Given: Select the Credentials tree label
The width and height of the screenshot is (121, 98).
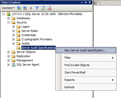Looking at the screenshot, I should tap(29, 35).
